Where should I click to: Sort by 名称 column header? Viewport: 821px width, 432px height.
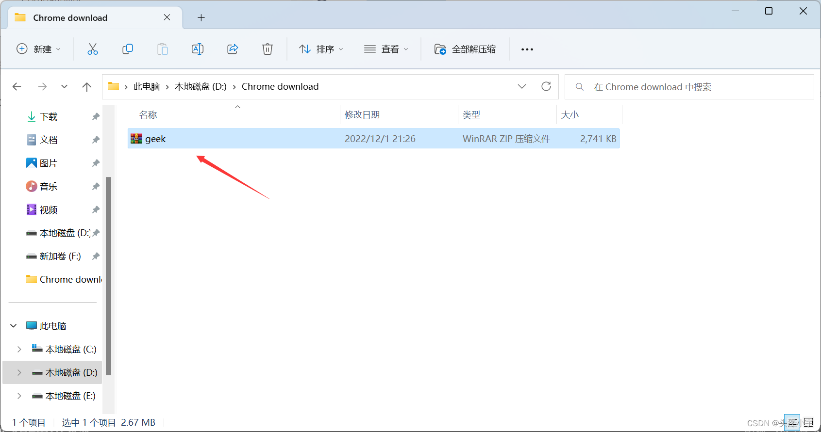point(148,115)
